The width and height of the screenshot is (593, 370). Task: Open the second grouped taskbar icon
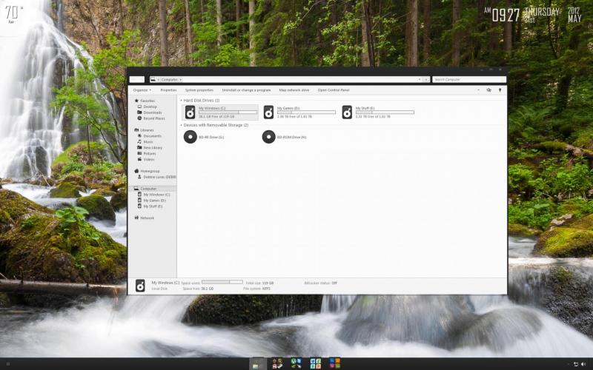point(277,364)
